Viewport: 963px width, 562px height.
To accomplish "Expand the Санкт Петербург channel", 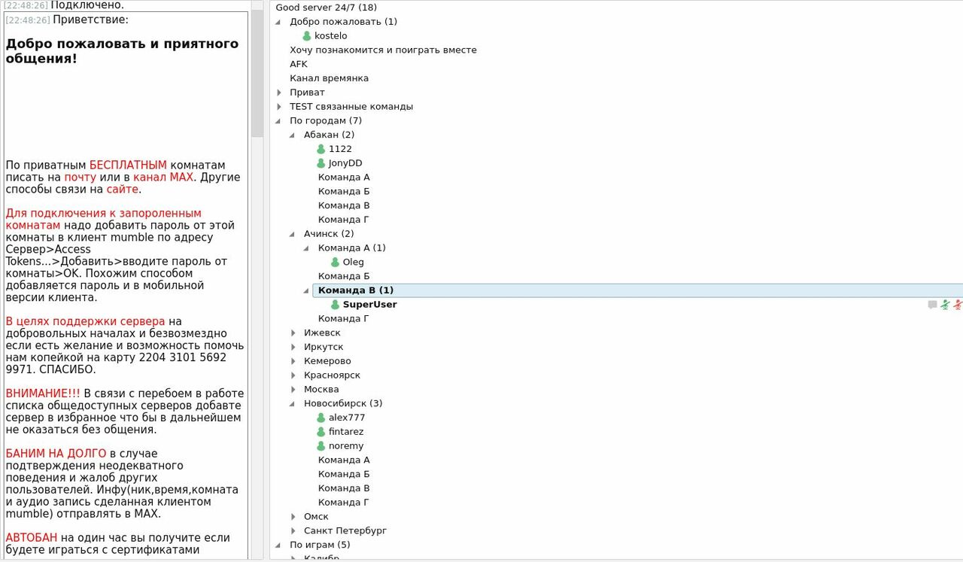I will click(x=293, y=531).
